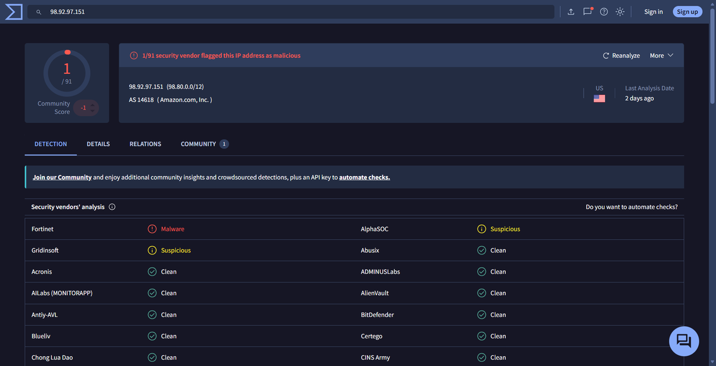Image resolution: width=716 pixels, height=366 pixels.
Task: Click the Fortinet Malware alert icon
Action: [x=152, y=229]
